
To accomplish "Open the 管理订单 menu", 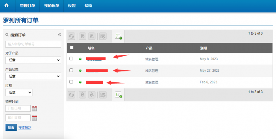I will tap(28, 6).
